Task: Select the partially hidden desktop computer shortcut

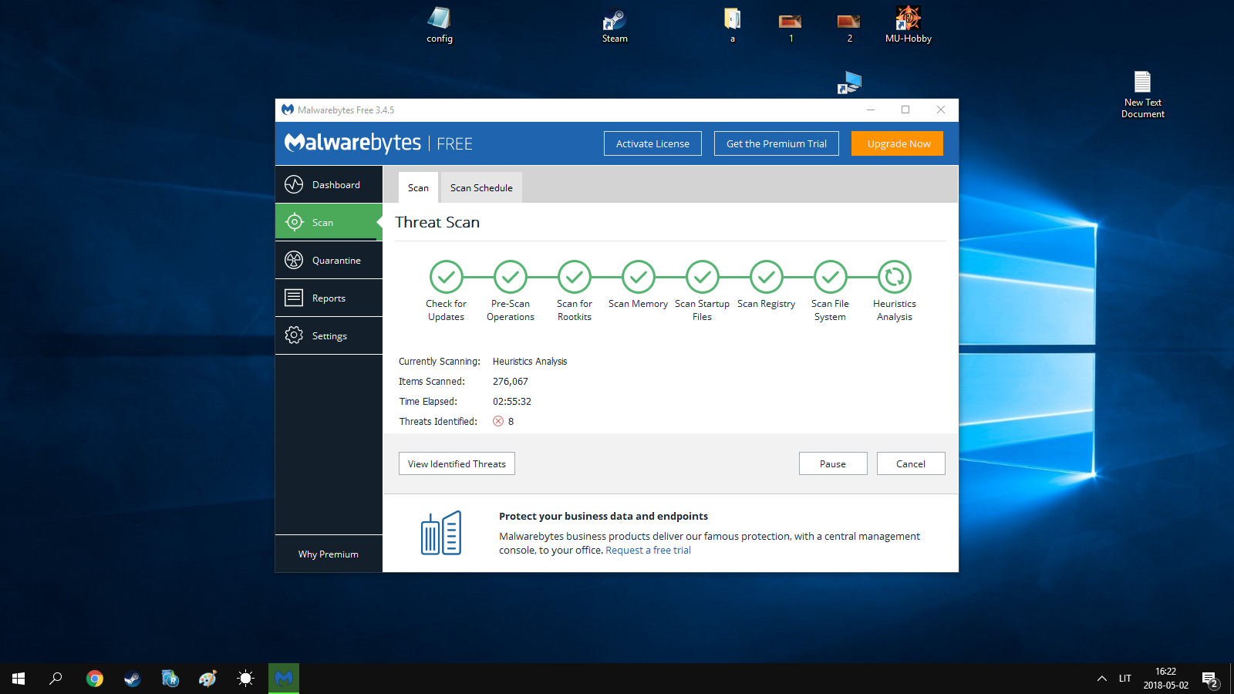Action: pyautogui.click(x=849, y=83)
